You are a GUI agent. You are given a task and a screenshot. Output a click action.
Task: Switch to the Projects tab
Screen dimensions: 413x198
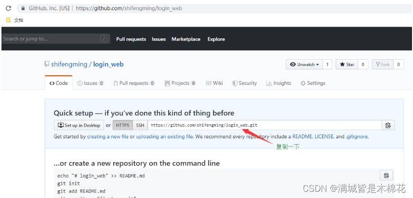[180, 83]
